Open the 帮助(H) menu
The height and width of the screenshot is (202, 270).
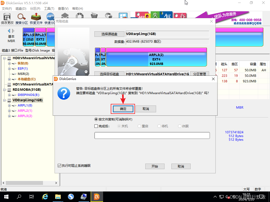tap(78, 9)
